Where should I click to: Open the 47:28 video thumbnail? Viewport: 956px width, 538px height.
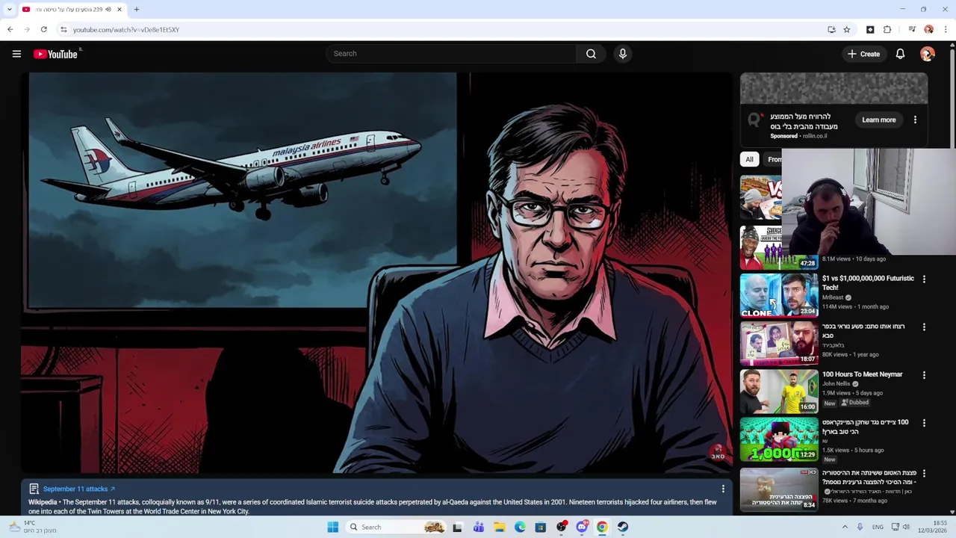(779, 247)
